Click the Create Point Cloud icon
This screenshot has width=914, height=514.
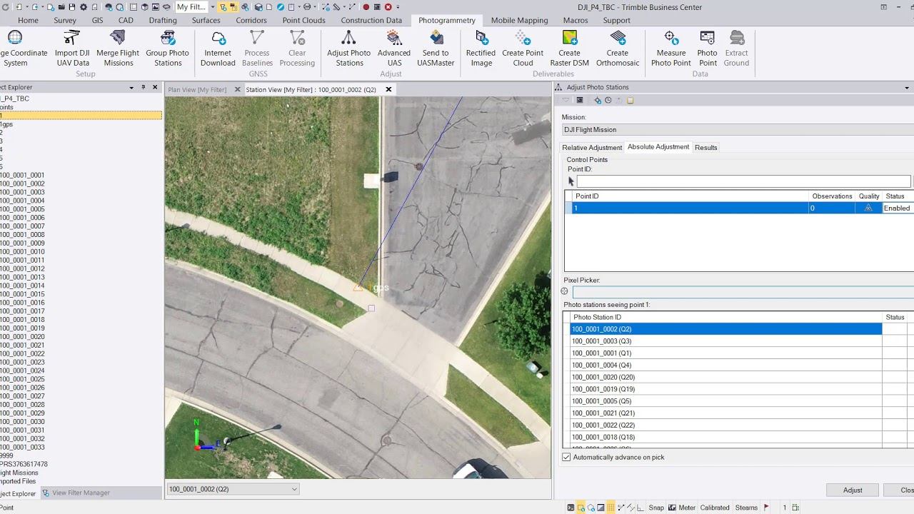523,48
